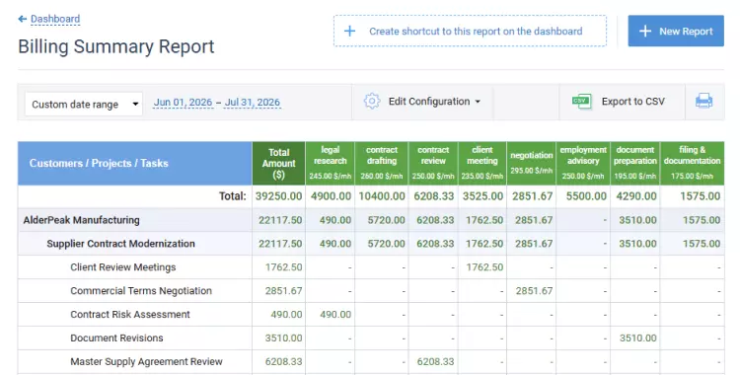Image resolution: width=740 pixels, height=375 pixels.
Task: Select the Contract Risk Assessment task
Action: [130, 314]
